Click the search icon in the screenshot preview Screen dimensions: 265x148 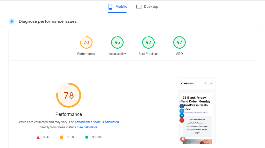(x=206, y=83)
